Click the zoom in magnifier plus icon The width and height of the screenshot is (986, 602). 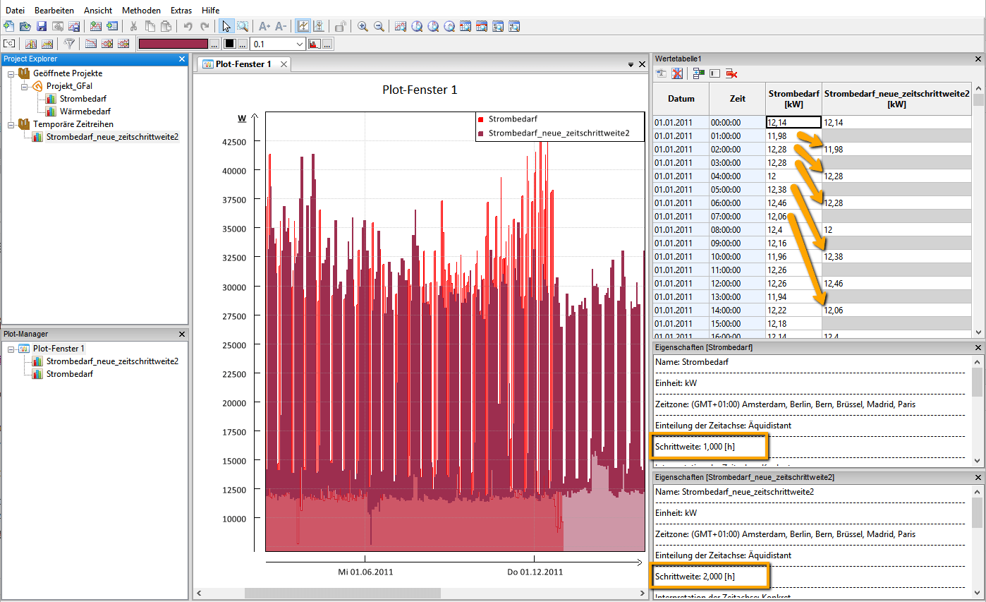click(363, 26)
